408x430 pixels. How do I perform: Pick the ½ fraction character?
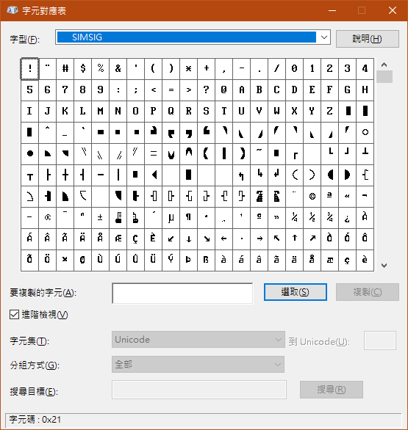click(x=312, y=218)
